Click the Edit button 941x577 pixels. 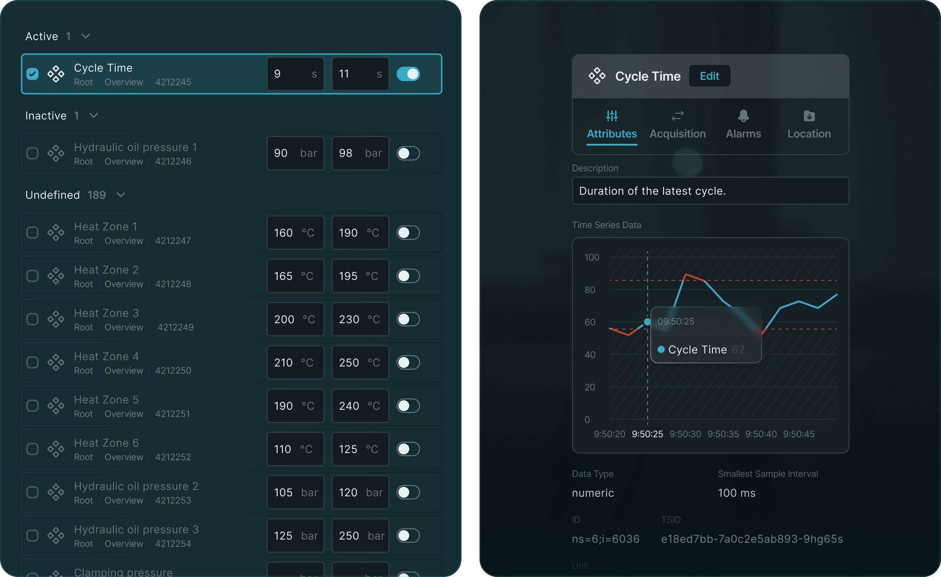coord(709,76)
